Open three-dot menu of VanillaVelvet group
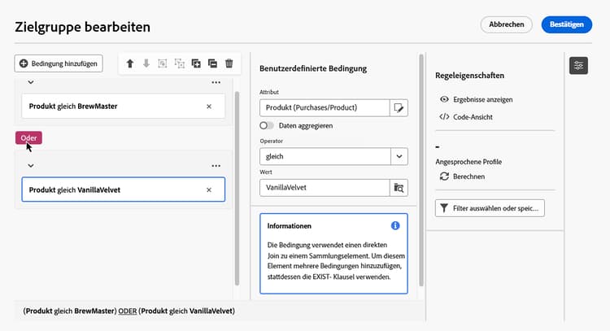The height and width of the screenshot is (331, 610). [216, 166]
